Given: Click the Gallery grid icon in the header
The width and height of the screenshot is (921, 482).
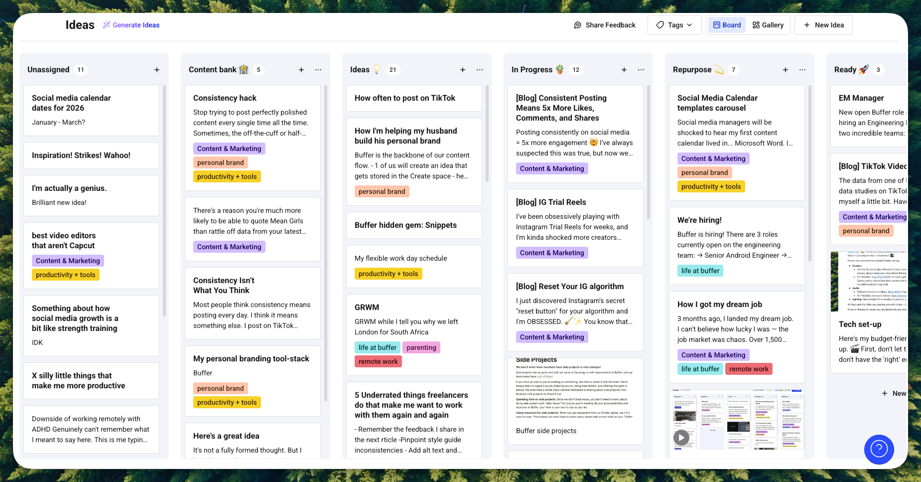Looking at the screenshot, I should click(756, 24).
